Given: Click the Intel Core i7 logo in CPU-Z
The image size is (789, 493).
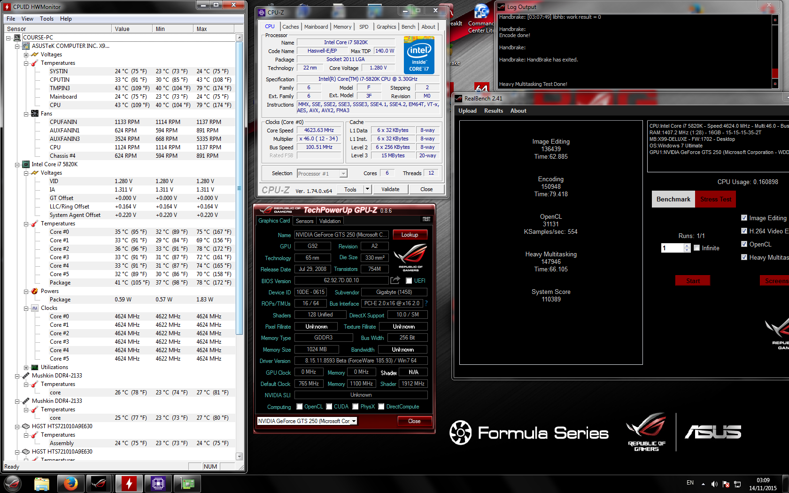Looking at the screenshot, I should tap(419, 55).
